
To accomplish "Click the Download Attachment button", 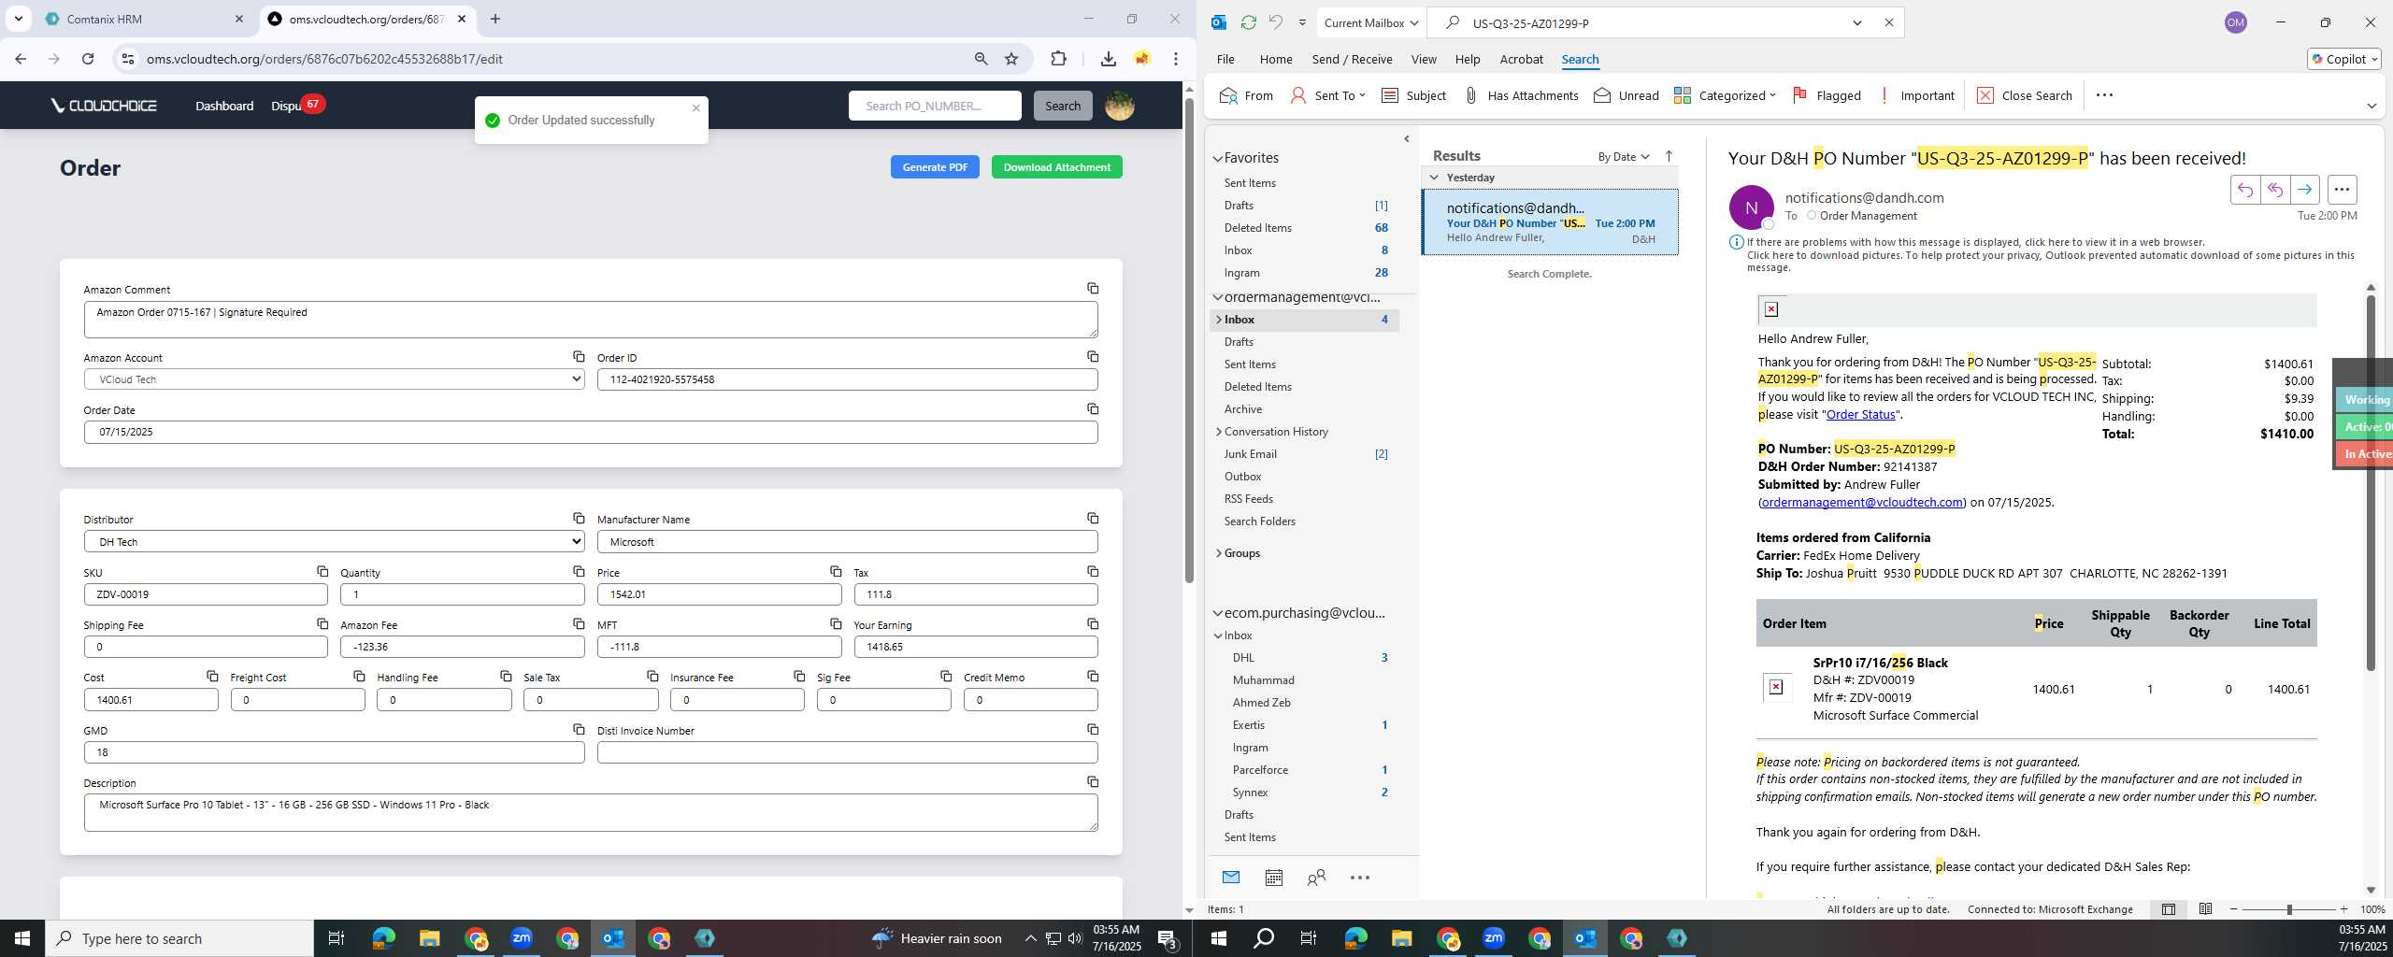I will pyautogui.click(x=1056, y=167).
